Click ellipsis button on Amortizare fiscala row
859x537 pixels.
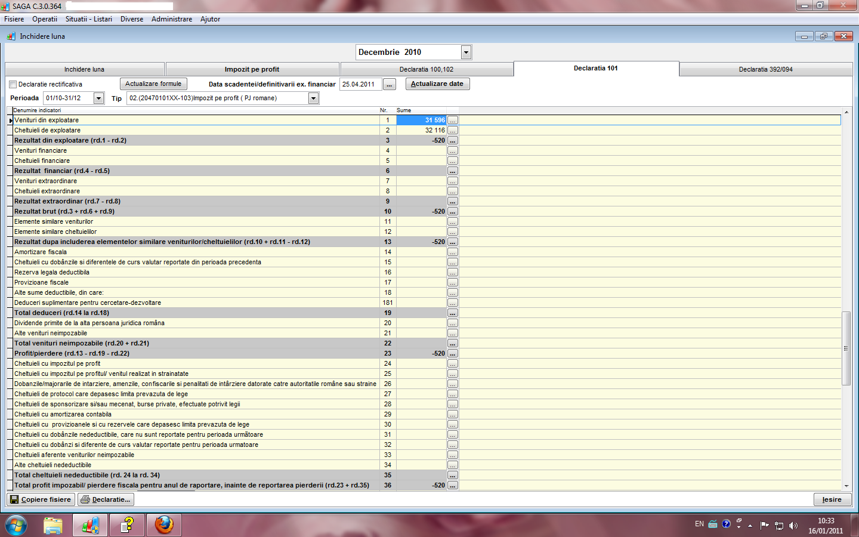point(453,252)
